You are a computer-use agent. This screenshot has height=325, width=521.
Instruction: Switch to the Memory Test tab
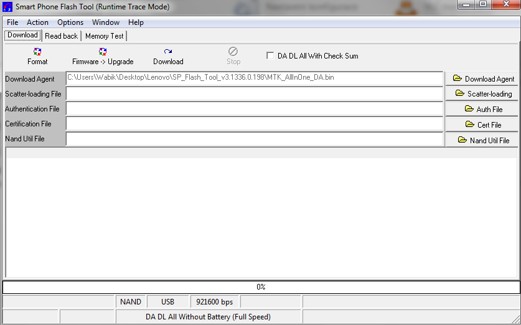pos(105,36)
